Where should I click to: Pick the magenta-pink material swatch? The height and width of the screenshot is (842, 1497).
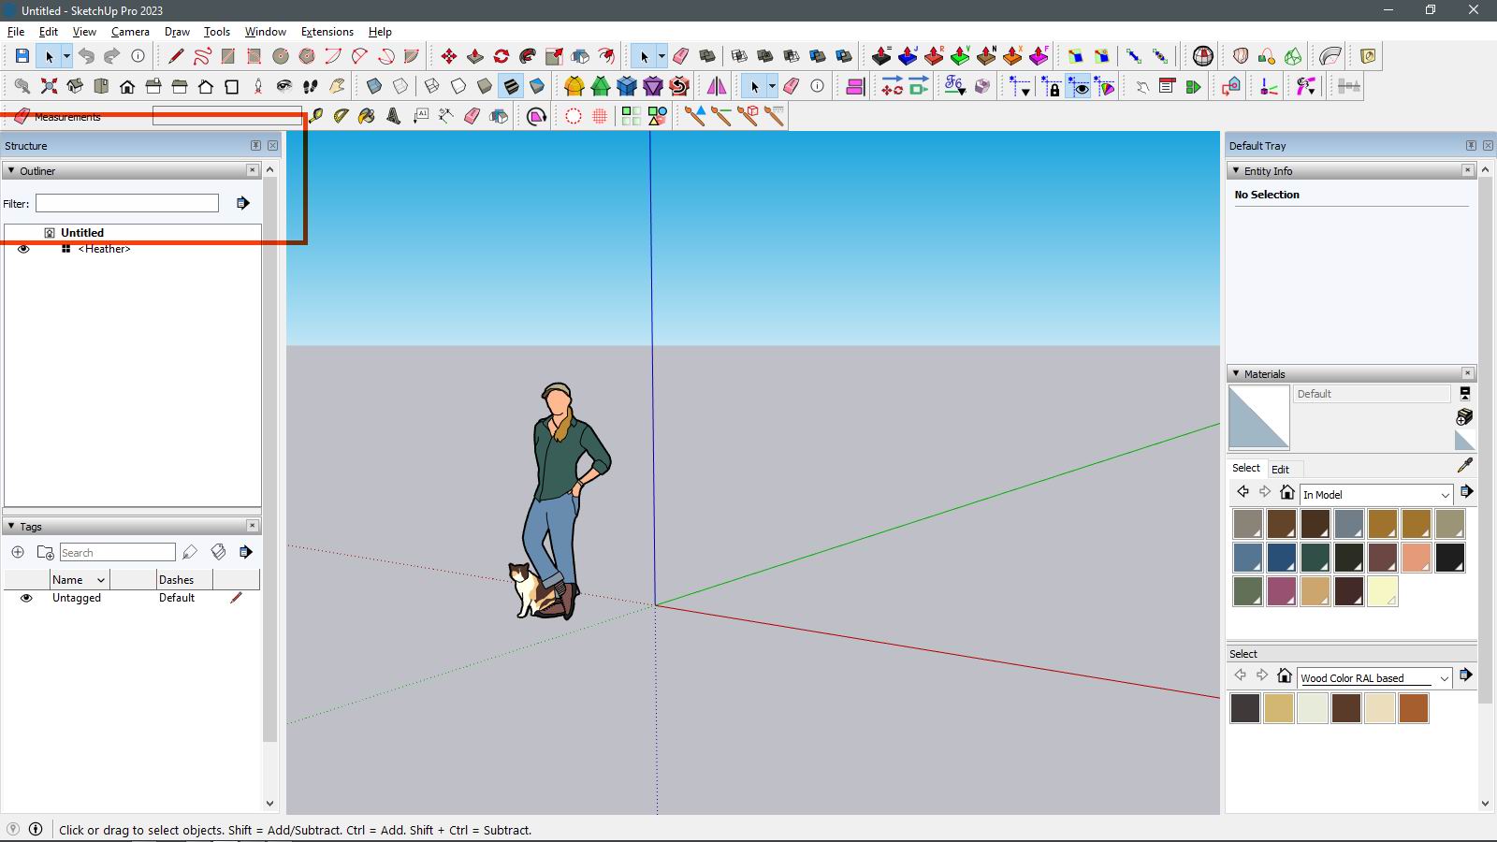coord(1282,591)
